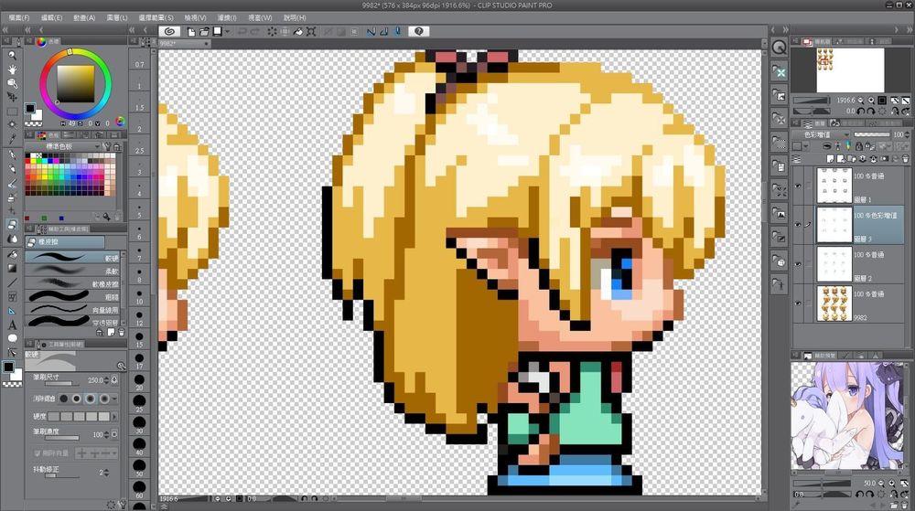Select the magnifier zoom tool
The height and width of the screenshot is (511, 915).
click(12, 55)
